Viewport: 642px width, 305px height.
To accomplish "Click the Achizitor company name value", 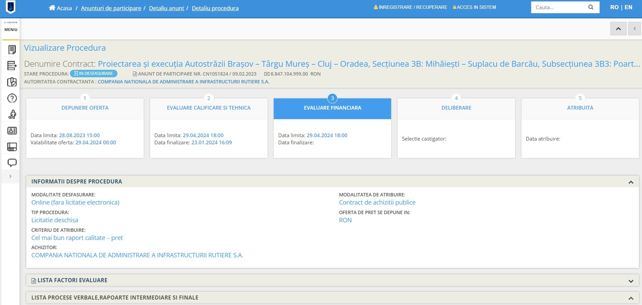I will [137, 255].
